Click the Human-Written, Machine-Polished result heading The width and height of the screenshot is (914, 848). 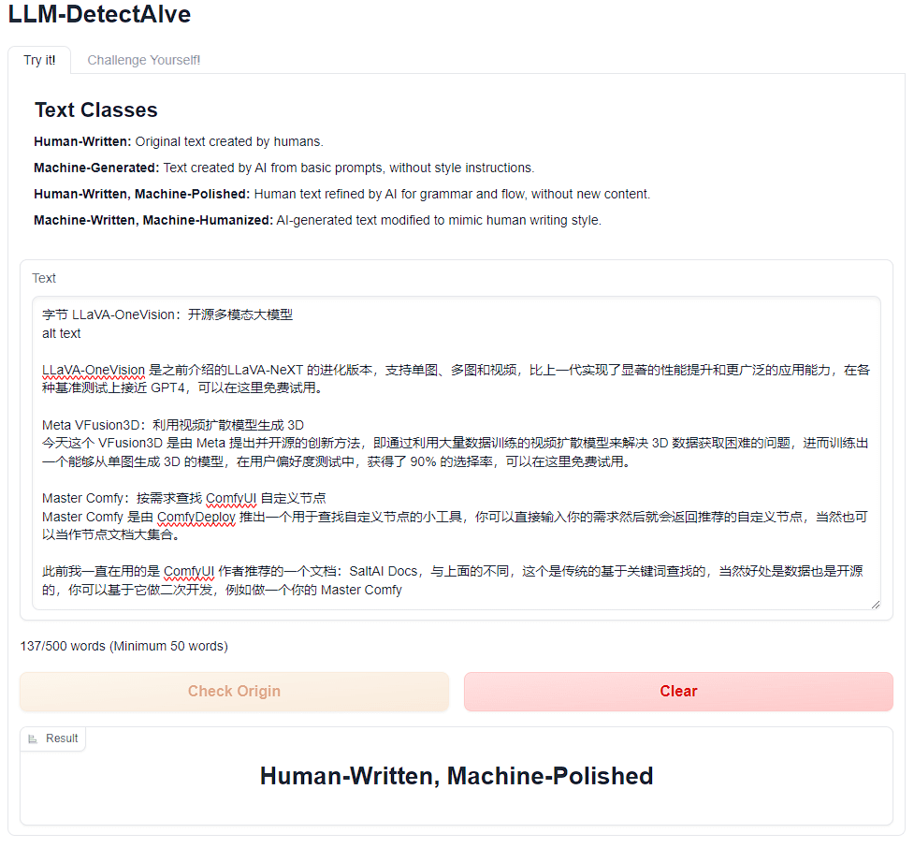click(x=457, y=776)
